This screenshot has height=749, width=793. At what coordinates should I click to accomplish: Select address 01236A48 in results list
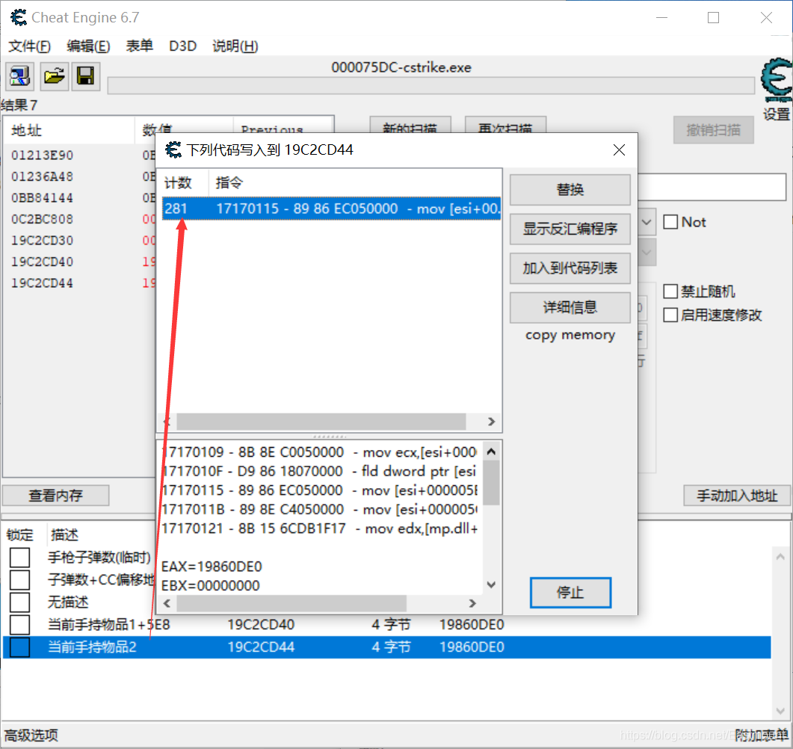coord(42,176)
